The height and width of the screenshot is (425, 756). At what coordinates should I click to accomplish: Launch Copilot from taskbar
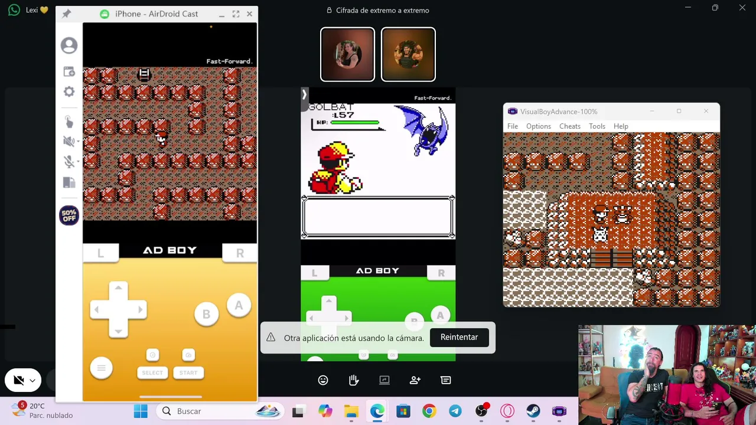(x=325, y=411)
